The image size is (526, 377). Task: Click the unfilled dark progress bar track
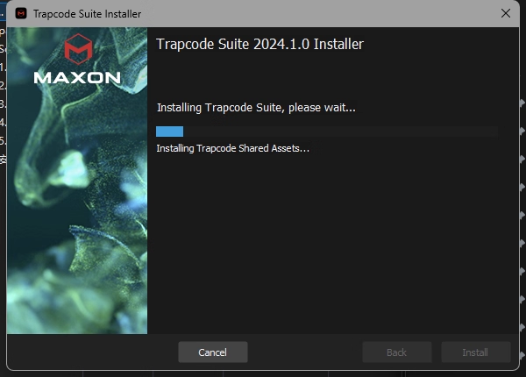click(x=340, y=132)
